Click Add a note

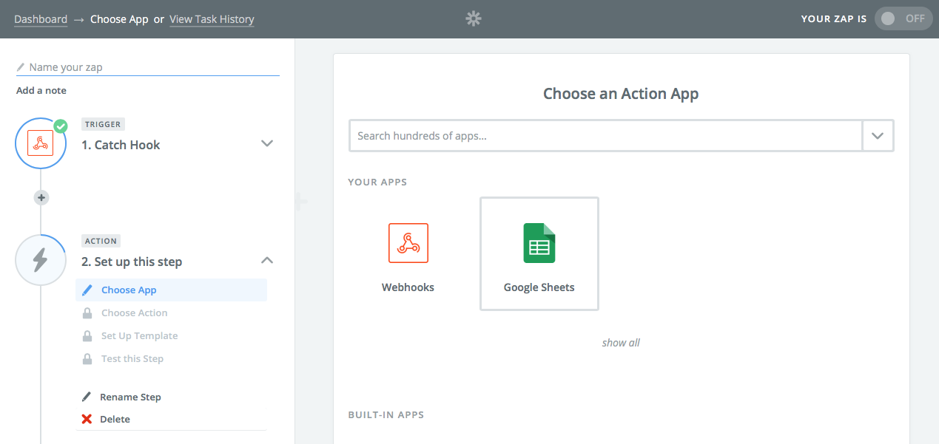[41, 91]
